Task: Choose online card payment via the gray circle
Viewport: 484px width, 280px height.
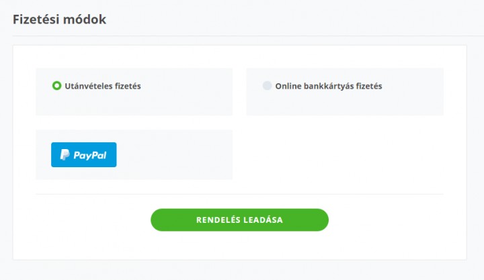Action: [x=267, y=86]
